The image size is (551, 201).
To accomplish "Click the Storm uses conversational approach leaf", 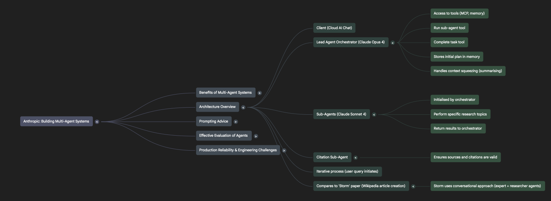I will point(488,186).
